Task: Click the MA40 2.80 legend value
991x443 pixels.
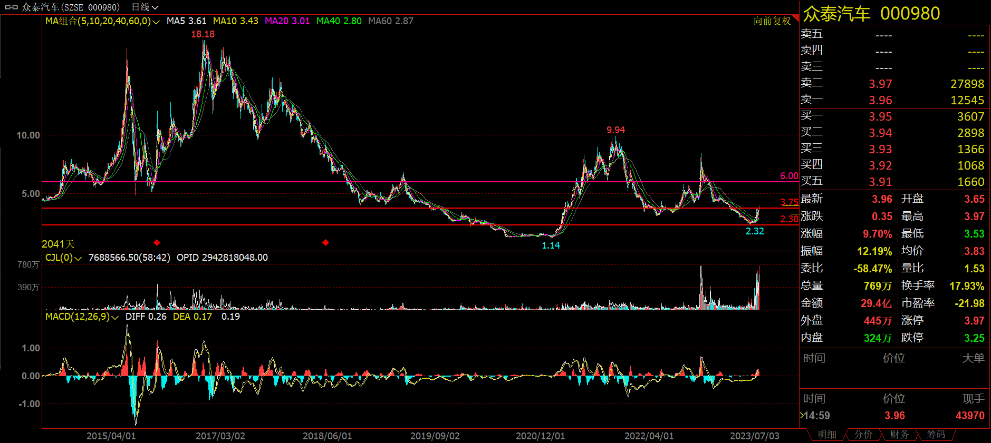Action: pos(339,21)
